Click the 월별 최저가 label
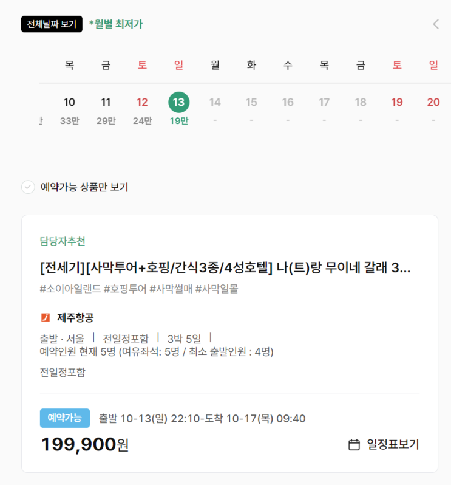Screen dimensions: 451x485 point(116,24)
